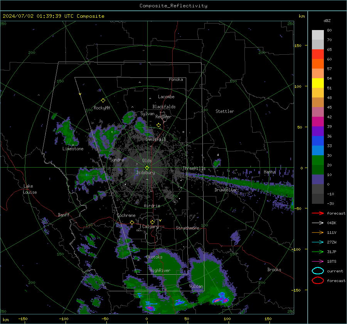The width and height of the screenshot is (347, 324).
Task: Click the Limestone label
Action: 73,149
